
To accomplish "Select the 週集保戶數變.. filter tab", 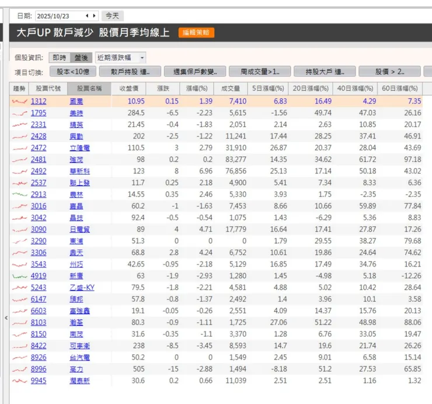I will point(195,71).
